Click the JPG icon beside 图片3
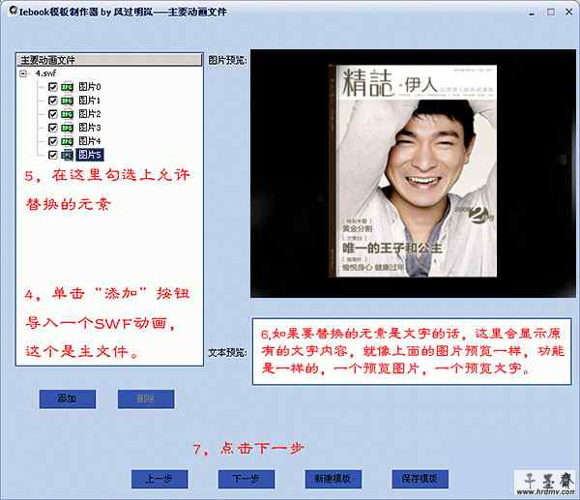Viewport: 580px width, 500px height. click(67, 128)
